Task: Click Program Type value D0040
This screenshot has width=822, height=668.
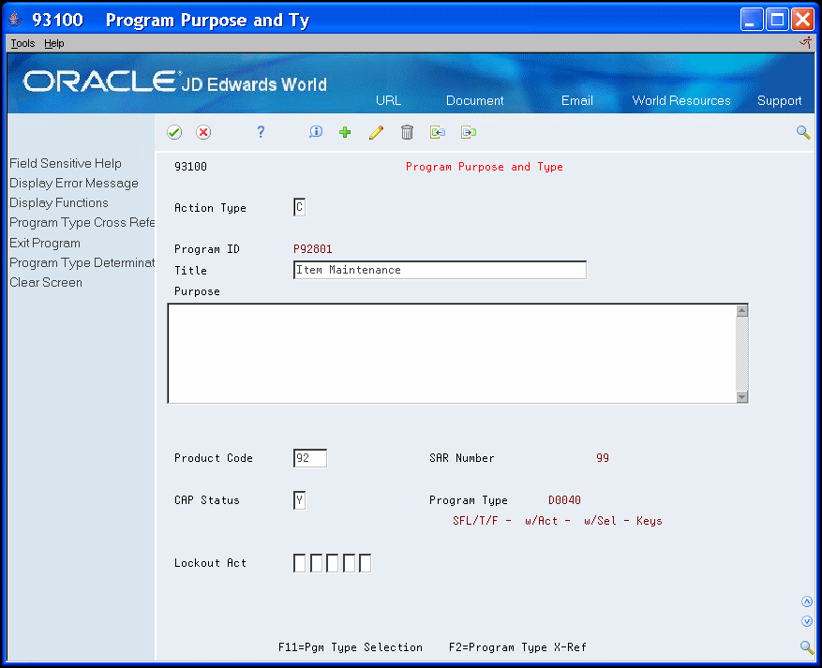Action: click(564, 500)
